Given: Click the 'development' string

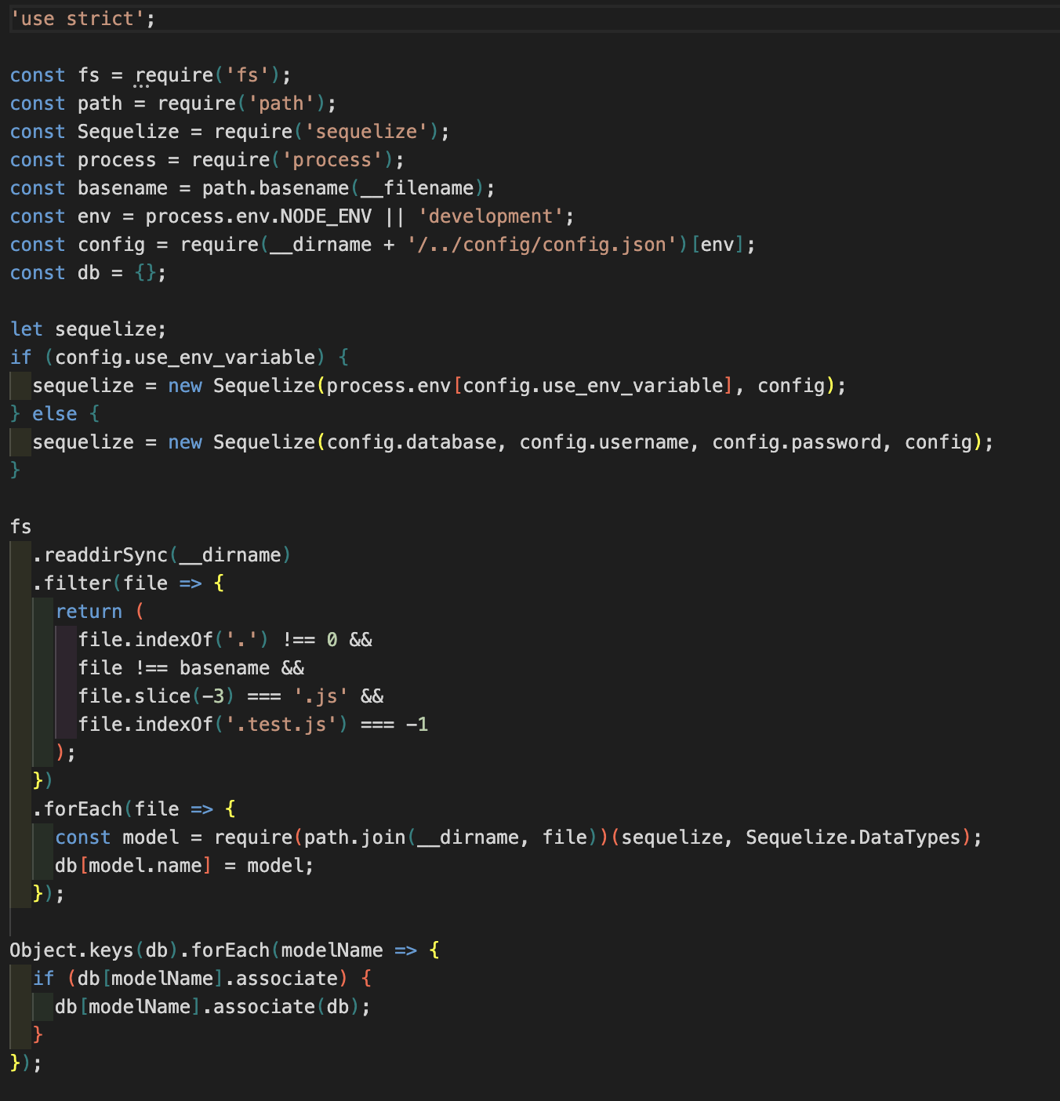Looking at the screenshot, I should click(x=491, y=216).
